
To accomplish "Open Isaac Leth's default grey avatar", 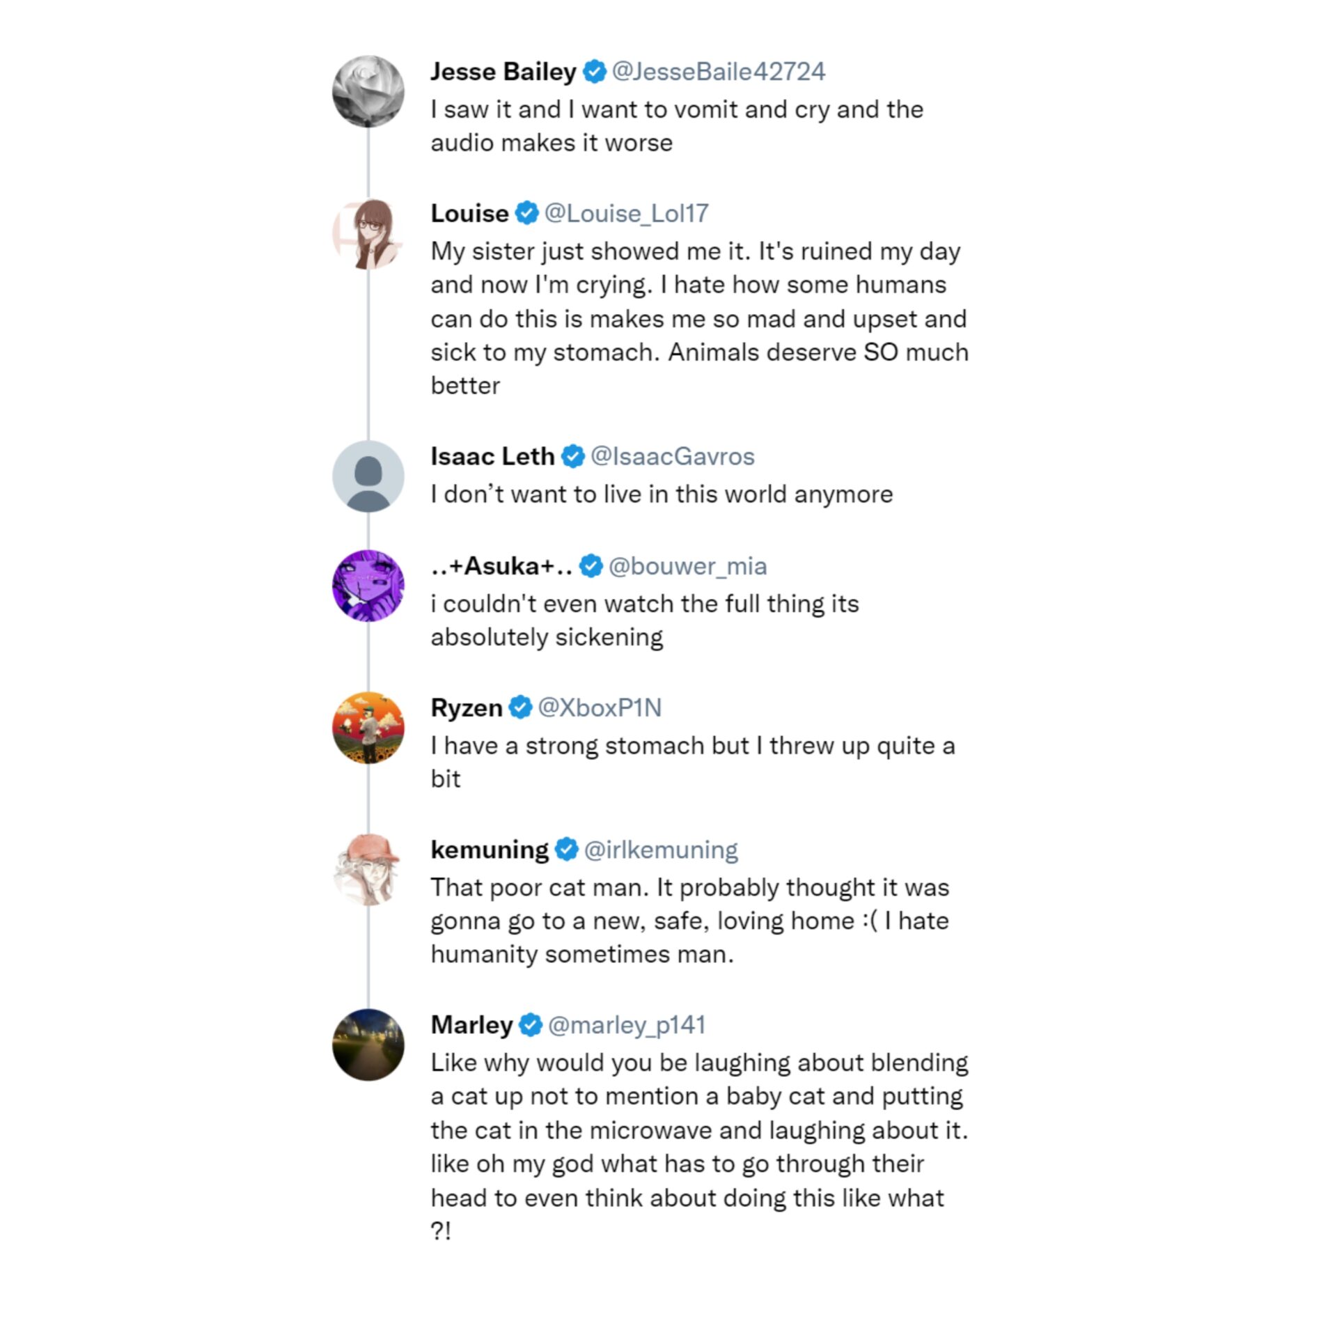I will (368, 476).
